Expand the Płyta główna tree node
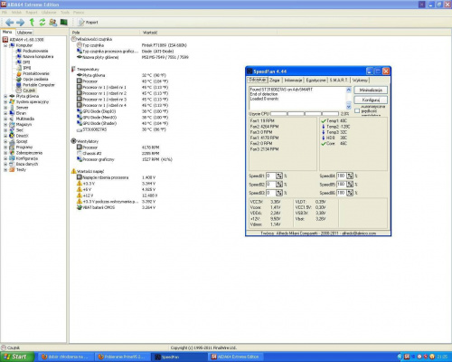Viewport: 452px width, 362px height. click(5, 96)
